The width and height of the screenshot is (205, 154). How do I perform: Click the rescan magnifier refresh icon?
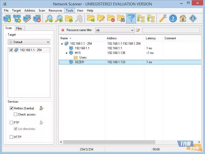coord(59,18)
